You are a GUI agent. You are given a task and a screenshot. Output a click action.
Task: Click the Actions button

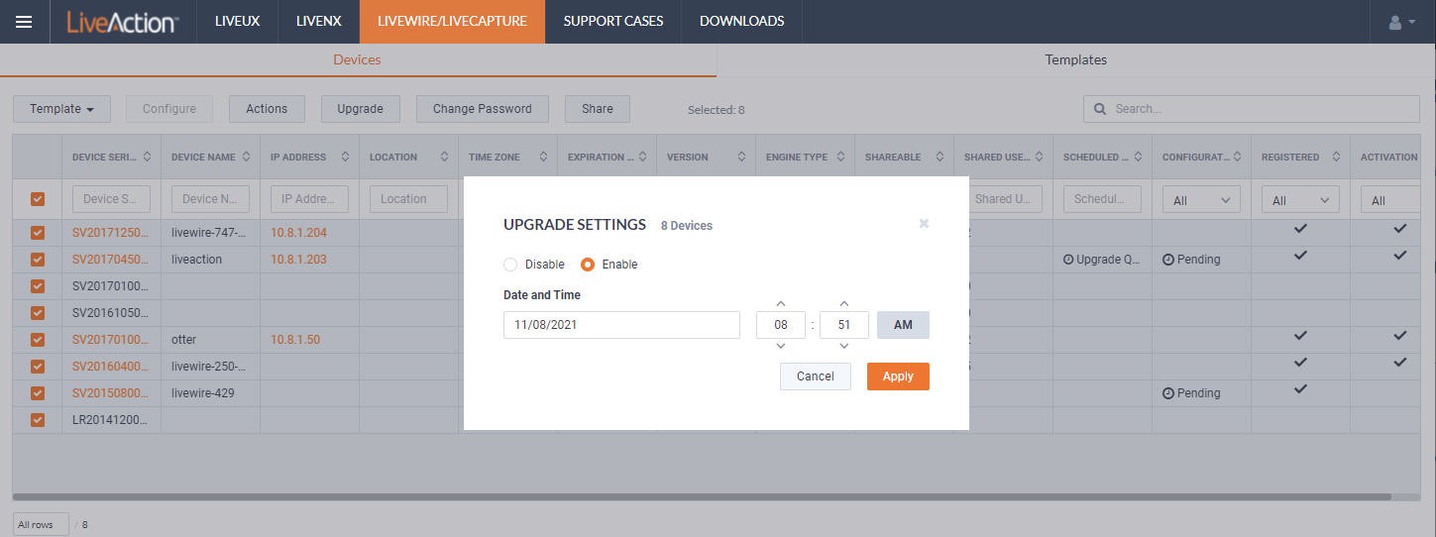[x=267, y=109]
